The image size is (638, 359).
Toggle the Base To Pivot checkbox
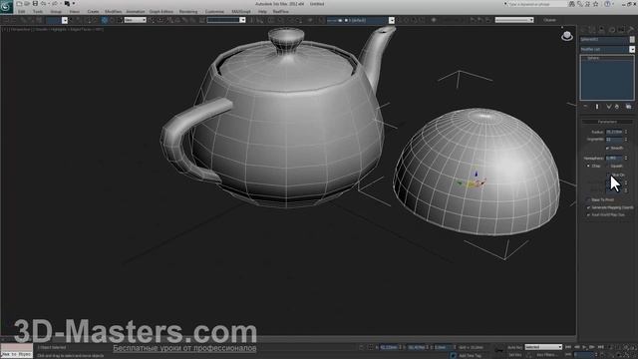(588, 199)
